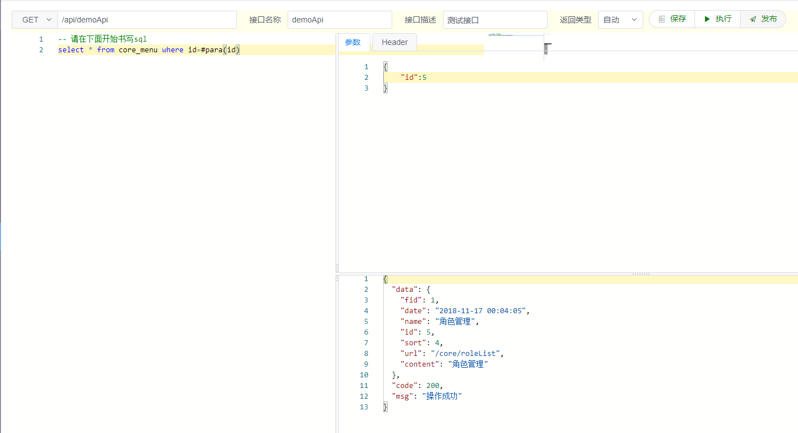This screenshot has height=433, width=798.
Task: Click the "sort": 4 result line
Action: coord(422,343)
